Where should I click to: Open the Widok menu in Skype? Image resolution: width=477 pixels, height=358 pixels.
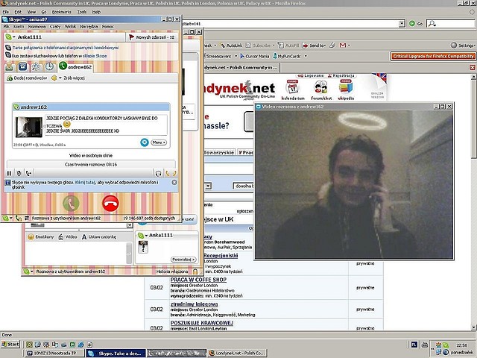pos(70,27)
